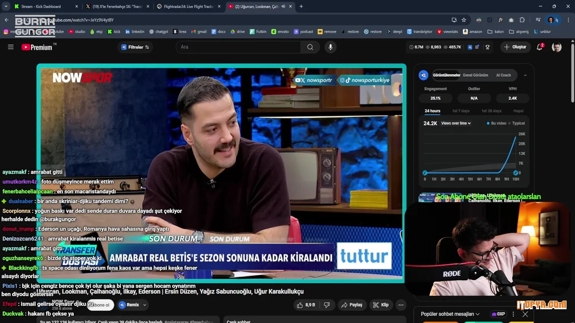
Task: Open the tab search dropdown arrow
Action: (6, 6)
